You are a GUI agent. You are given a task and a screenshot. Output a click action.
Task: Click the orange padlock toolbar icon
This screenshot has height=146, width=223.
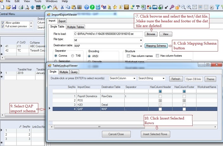[x=177, y=7]
